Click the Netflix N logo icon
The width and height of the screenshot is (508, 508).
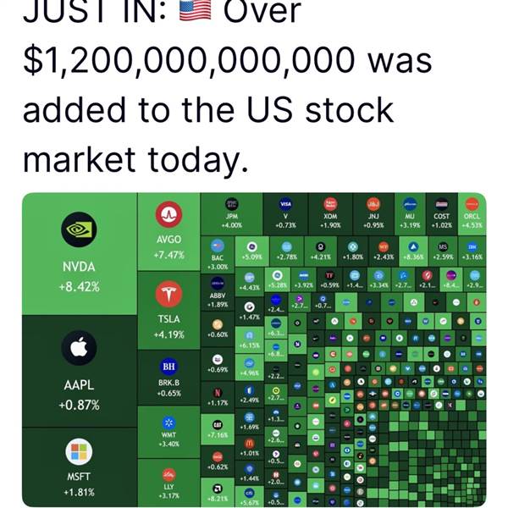[x=217, y=392]
